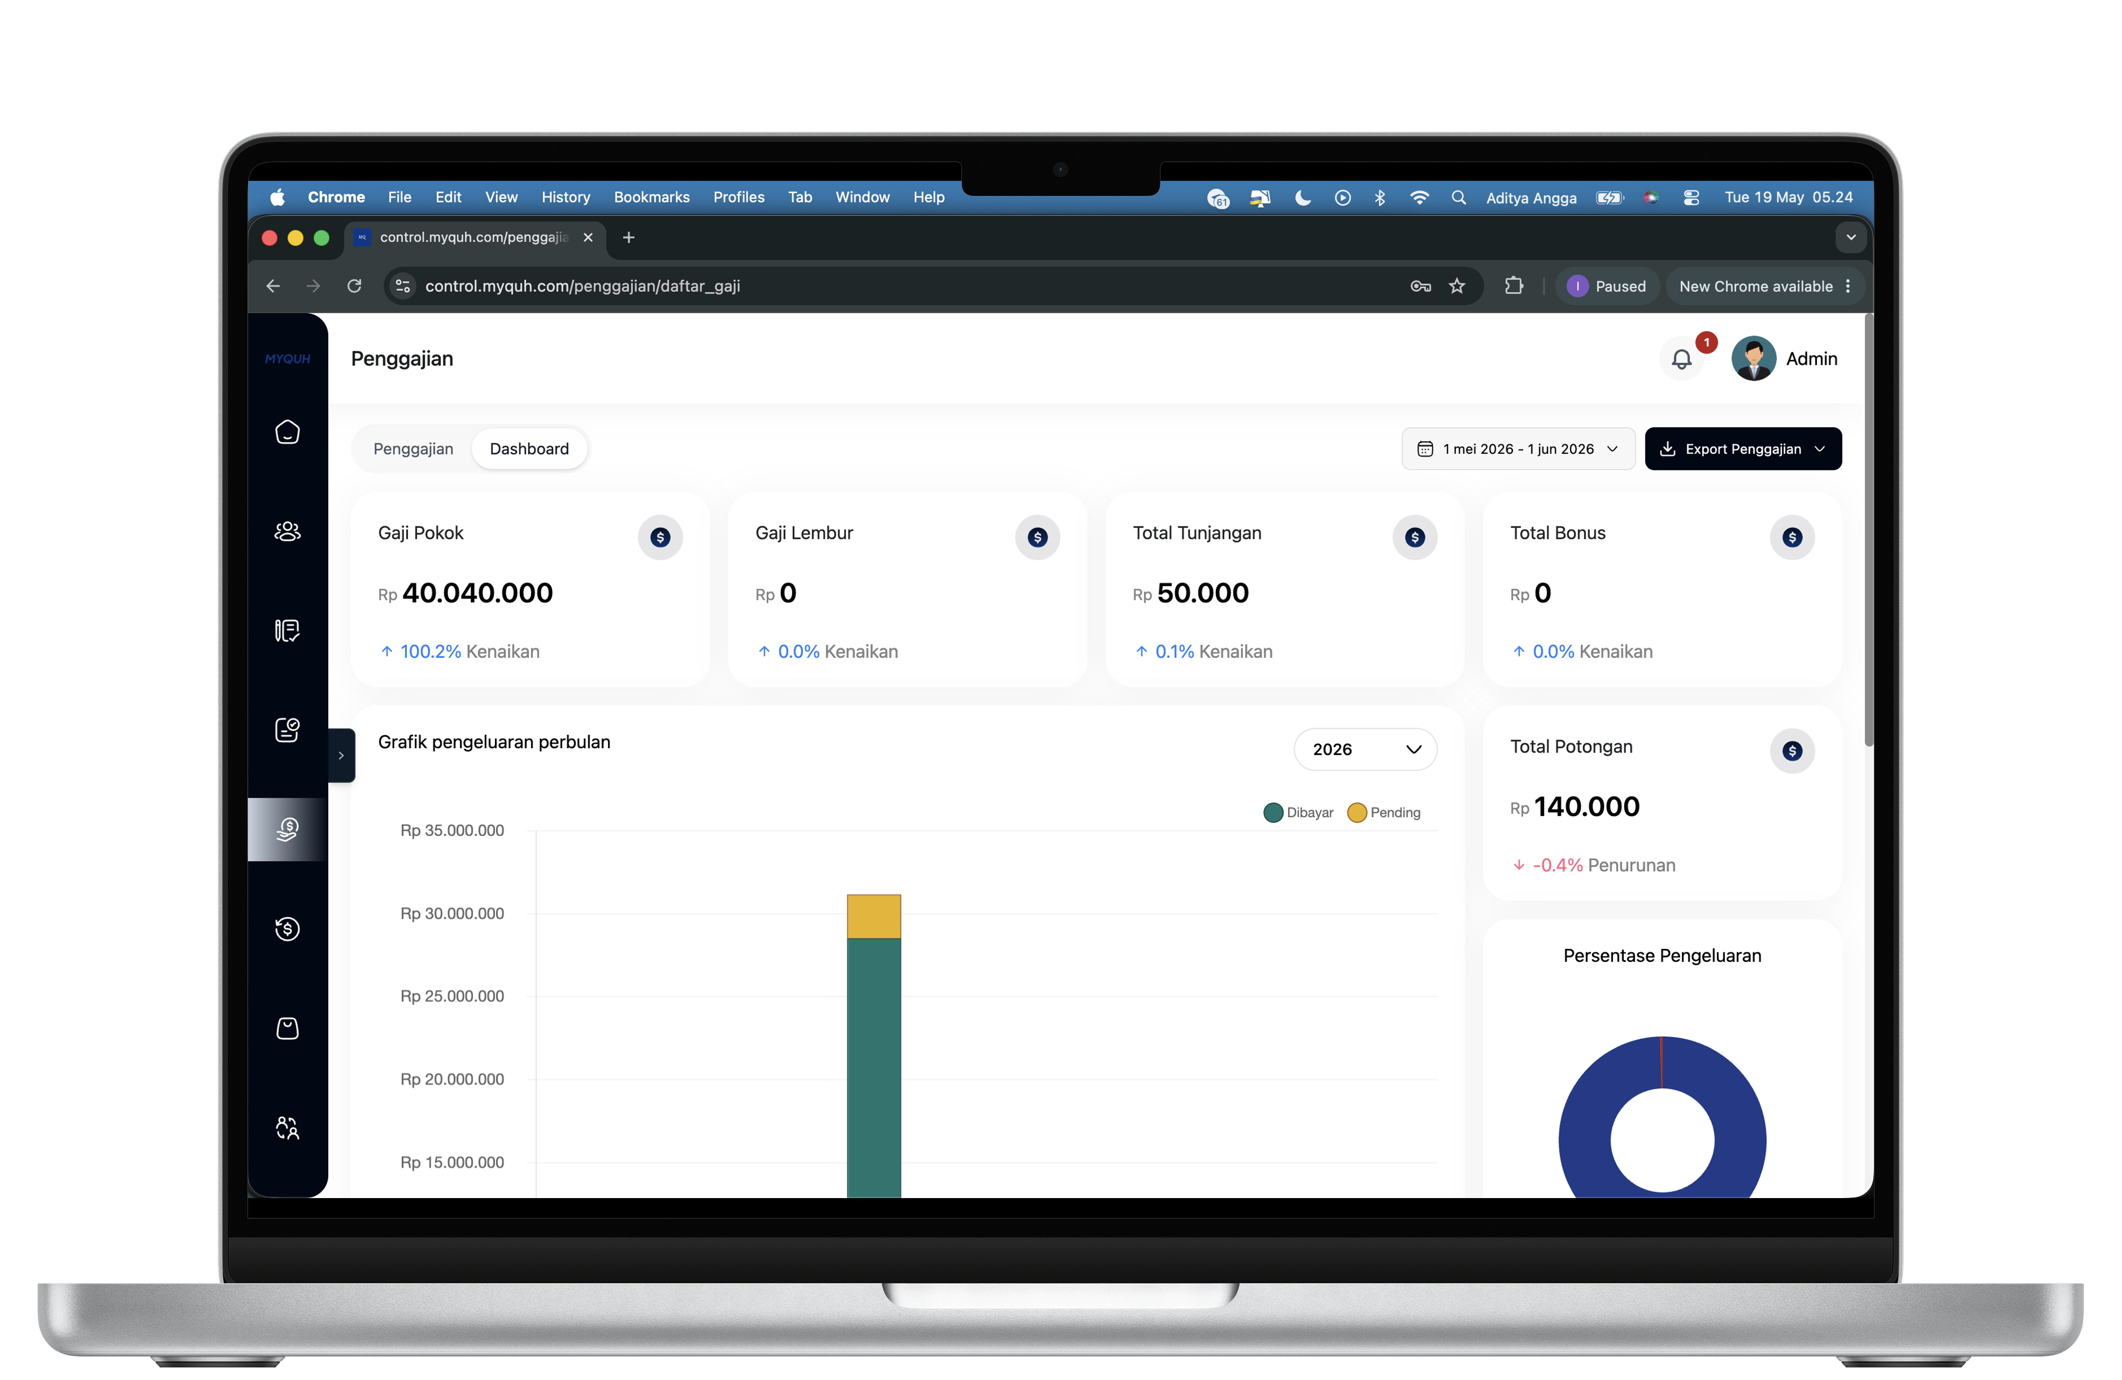
Task: Open the user switch icon in sidebar
Action: tap(287, 1129)
